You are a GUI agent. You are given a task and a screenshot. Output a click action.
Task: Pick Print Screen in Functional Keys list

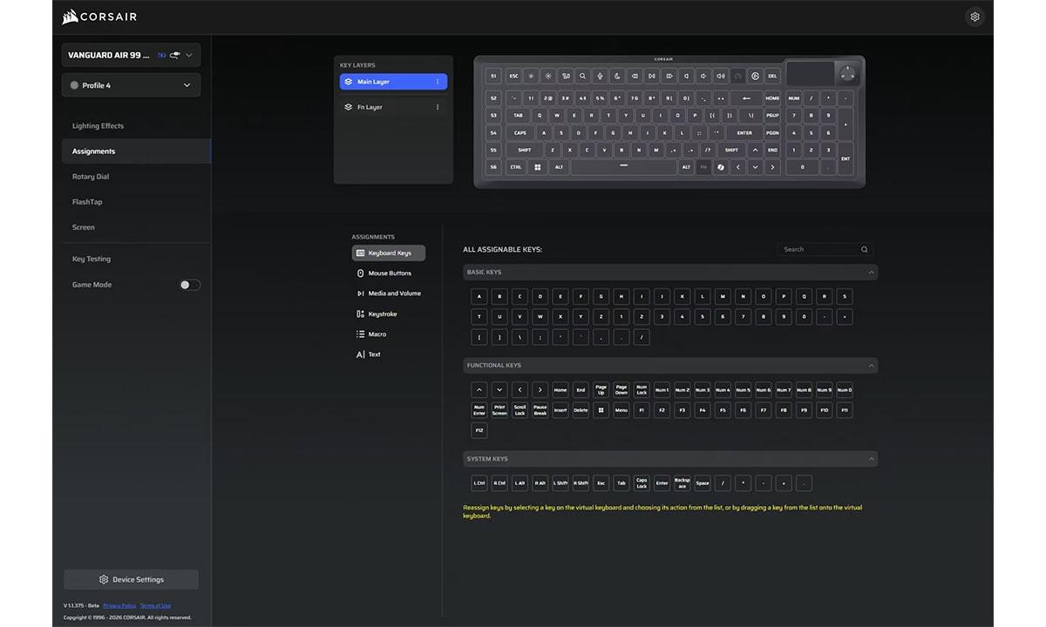pos(499,410)
